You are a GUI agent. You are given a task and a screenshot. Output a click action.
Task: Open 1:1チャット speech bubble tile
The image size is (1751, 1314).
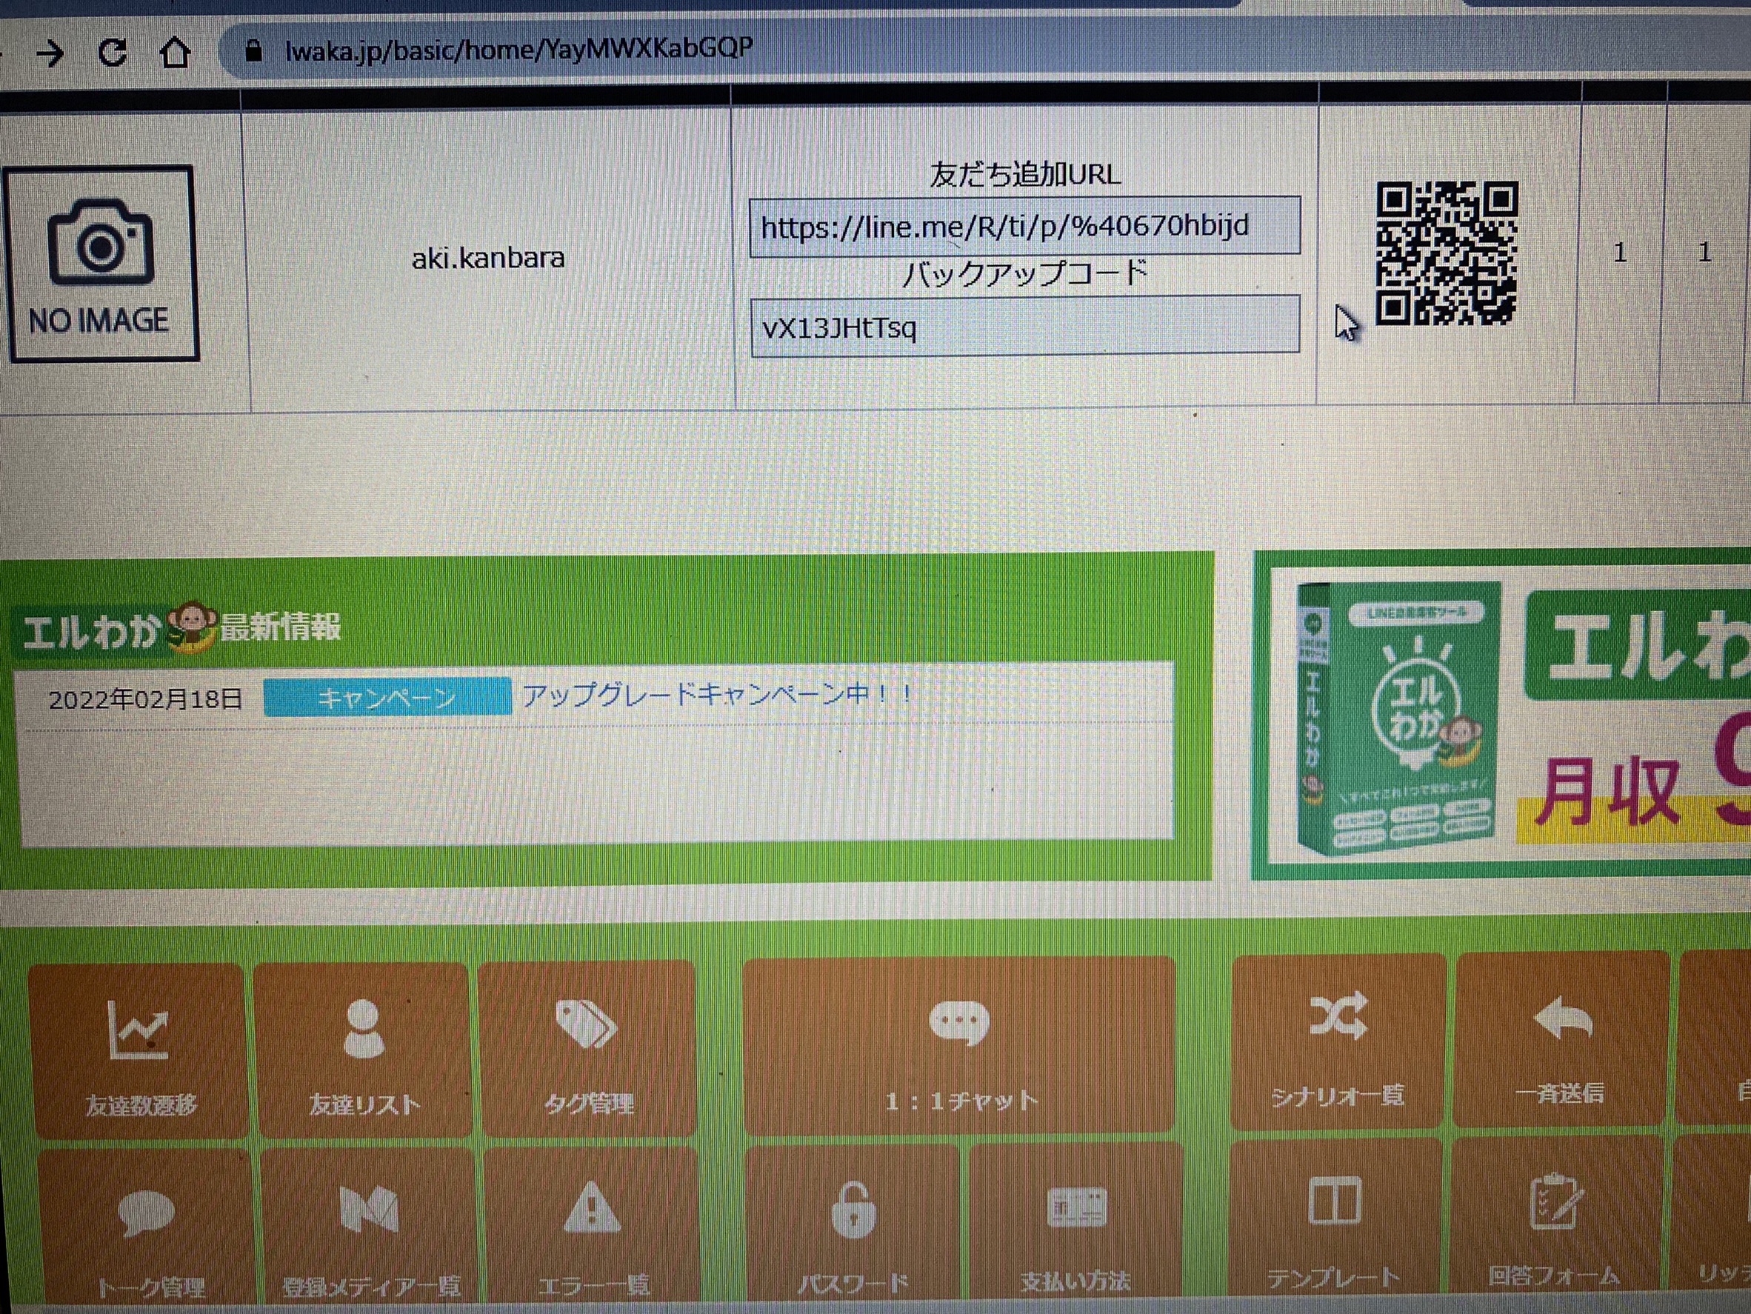[x=959, y=1045]
